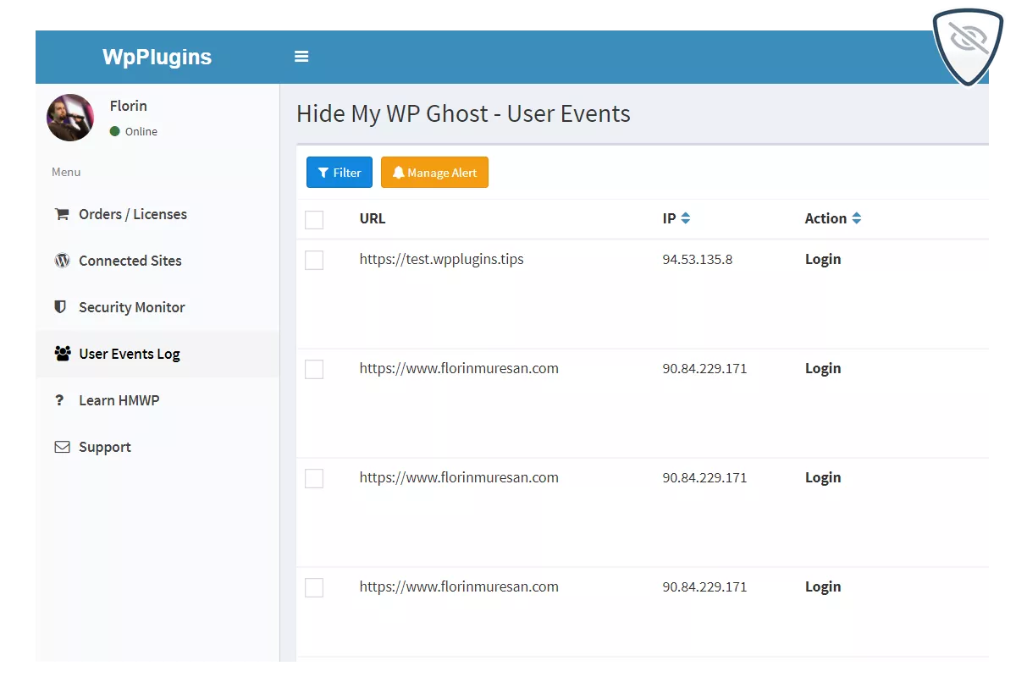The height and width of the screenshot is (677, 1016).
Task: Check the first florinmuresan.com row checkbox
Action: coord(314,370)
